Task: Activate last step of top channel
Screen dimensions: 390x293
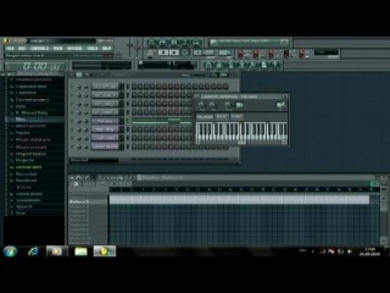Action: click(x=225, y=87)
